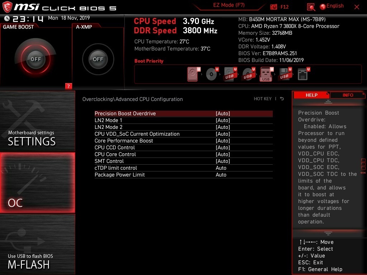Select the Package Power Limit value field
This screenshot has width=367, height=275.
coord(221,175)
